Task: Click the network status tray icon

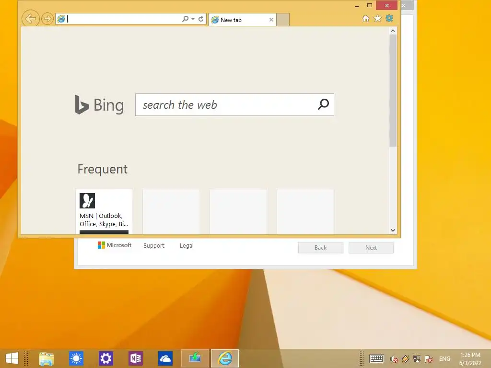Action: point(417,359)
